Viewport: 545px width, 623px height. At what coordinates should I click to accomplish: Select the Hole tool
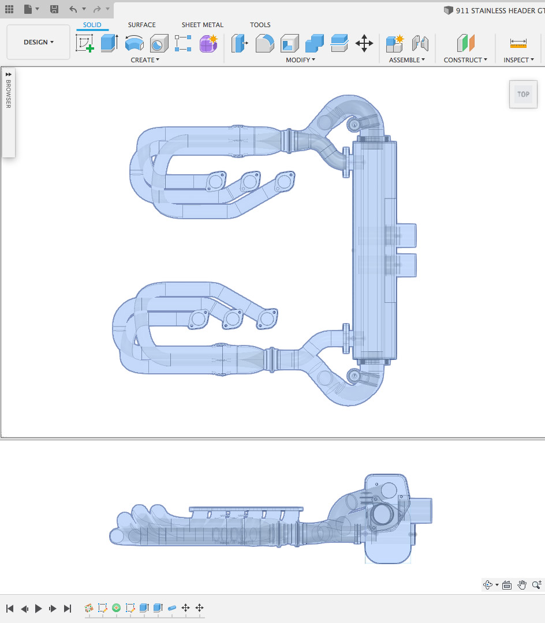(x=159, y=43)
